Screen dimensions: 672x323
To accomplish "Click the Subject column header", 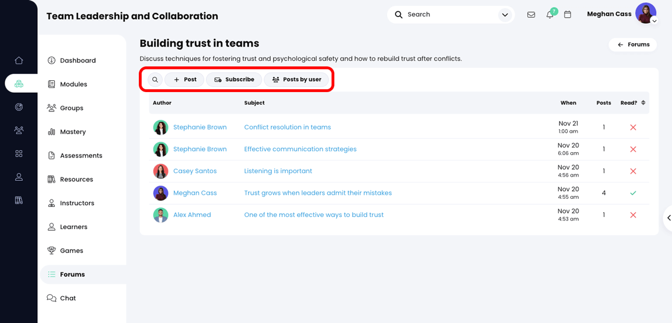I will (254, 103).
